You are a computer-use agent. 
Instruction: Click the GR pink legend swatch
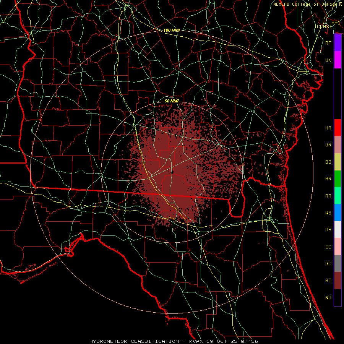[338, 144]
